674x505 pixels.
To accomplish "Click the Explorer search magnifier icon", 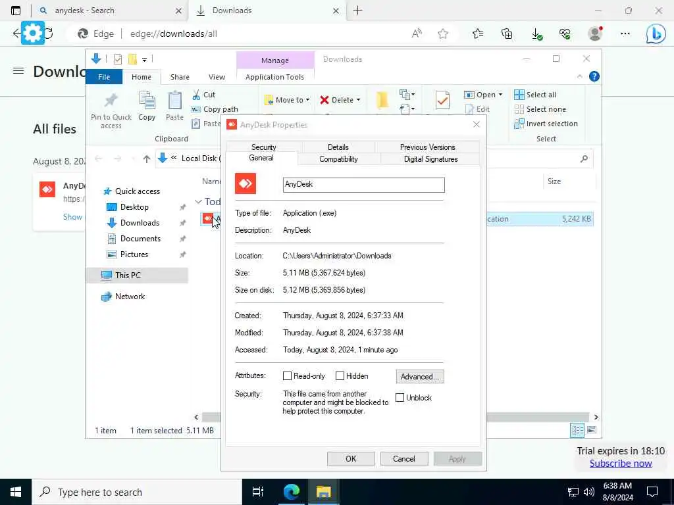I will (x=584, y=159).
